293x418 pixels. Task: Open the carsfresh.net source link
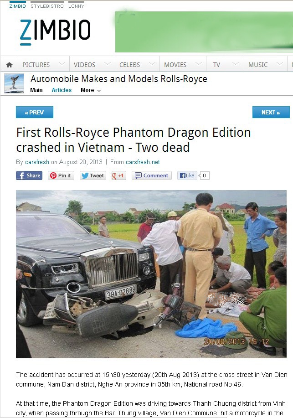[143, 162]
